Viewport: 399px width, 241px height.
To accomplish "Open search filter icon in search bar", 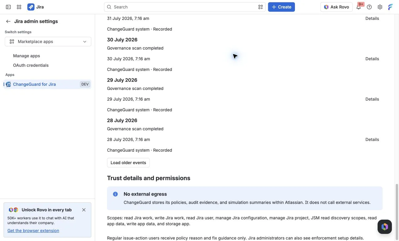I will (260, 7).
